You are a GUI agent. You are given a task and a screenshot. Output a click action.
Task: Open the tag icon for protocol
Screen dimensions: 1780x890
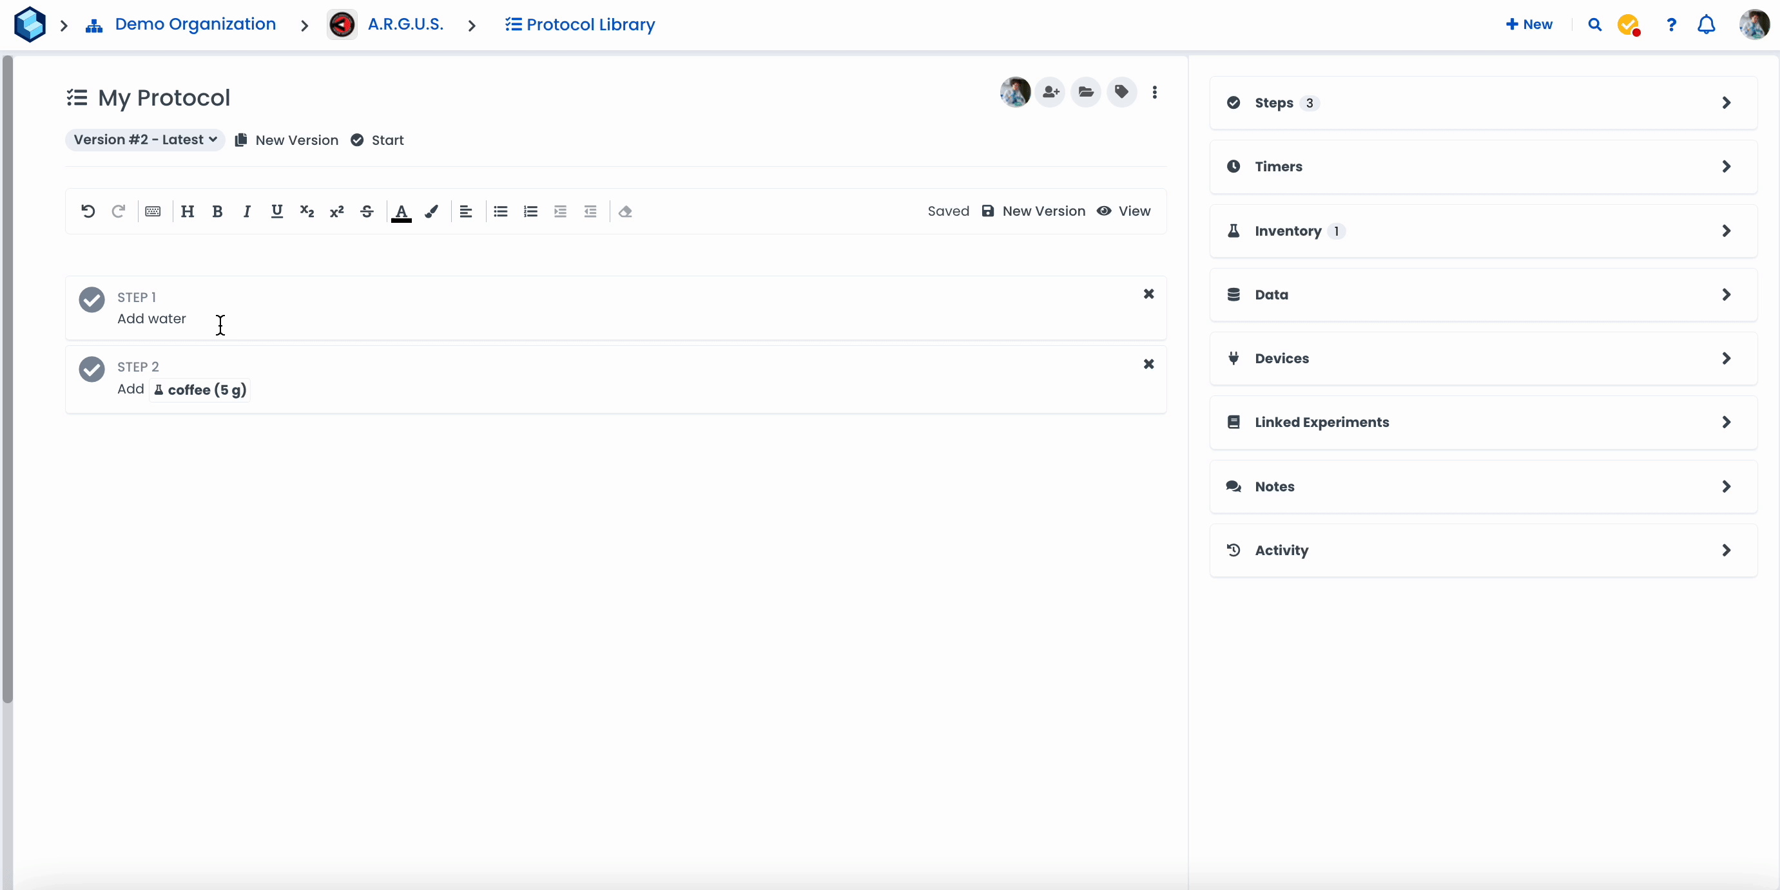click(x=1121, y=92)
